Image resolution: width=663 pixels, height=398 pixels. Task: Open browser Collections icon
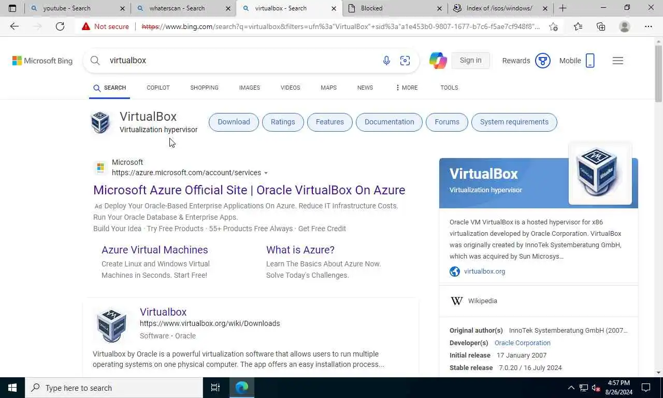pyautogui.click(x=601, y=26)
